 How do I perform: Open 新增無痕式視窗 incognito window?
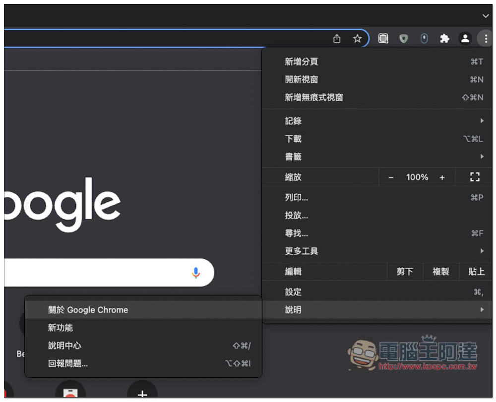(377, 97)
